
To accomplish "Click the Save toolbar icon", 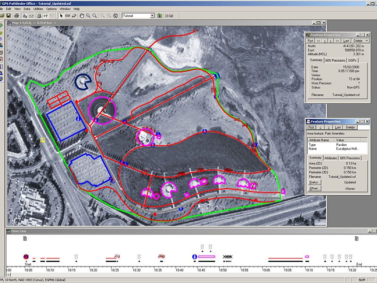I will coord(9,16).
